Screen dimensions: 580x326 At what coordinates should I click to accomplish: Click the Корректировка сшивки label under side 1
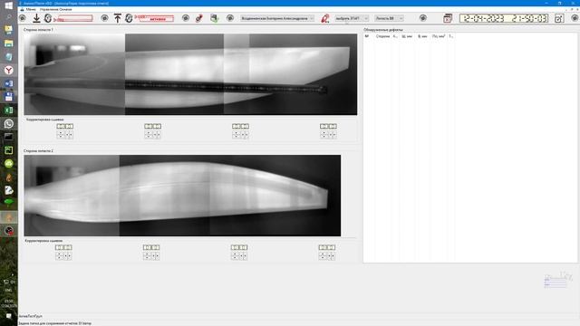point(44,120)
